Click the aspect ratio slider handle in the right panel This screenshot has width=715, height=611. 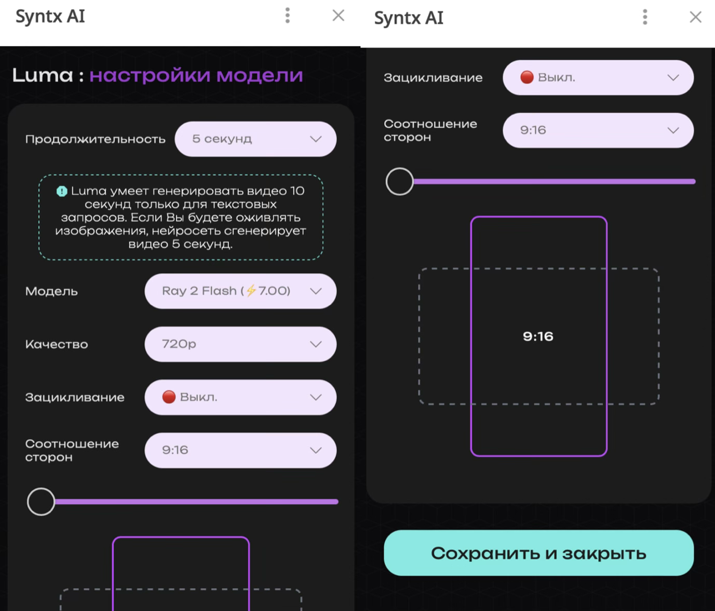click(x=399, y=182)
